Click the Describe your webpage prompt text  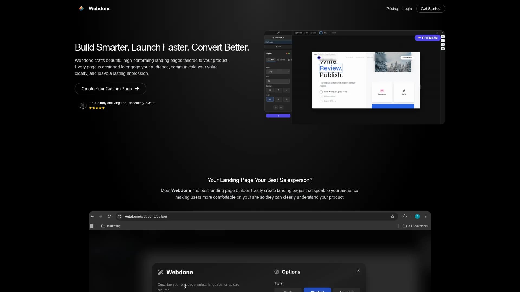pyautogui.click(x=198, y=287)
